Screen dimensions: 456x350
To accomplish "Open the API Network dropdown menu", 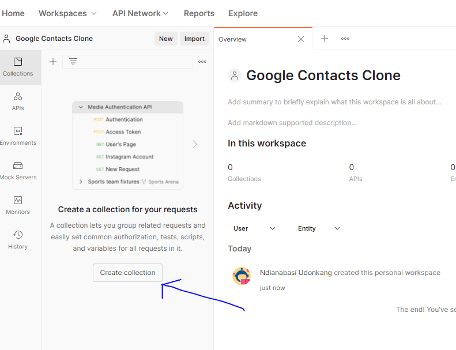I will [140, 13].
